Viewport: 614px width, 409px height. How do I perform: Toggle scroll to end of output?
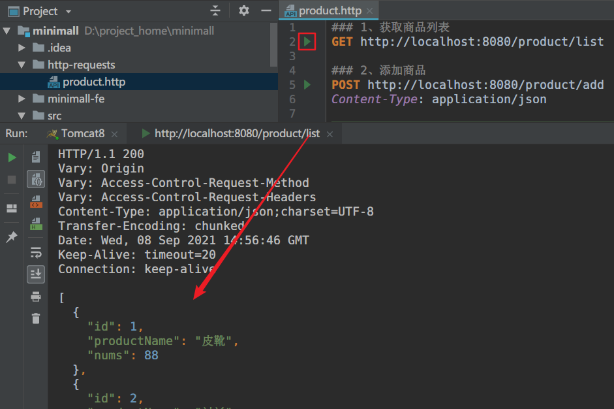pyautogui.click(x=36, y=274)
